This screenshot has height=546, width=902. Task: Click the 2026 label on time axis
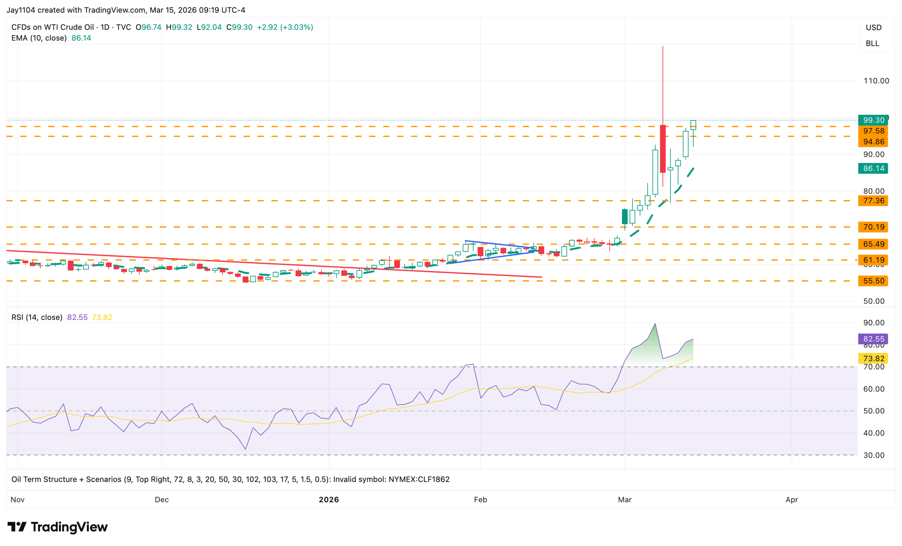tap(329, 500)
